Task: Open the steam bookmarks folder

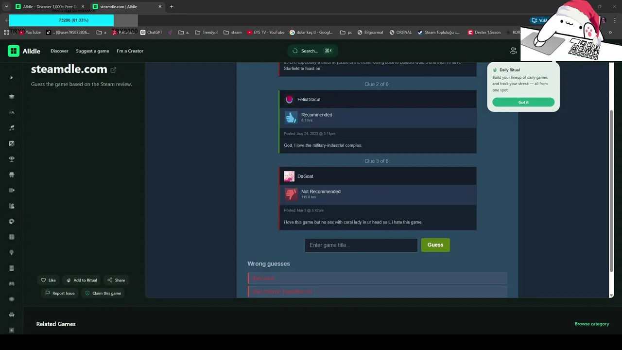Action: (233, 33)
